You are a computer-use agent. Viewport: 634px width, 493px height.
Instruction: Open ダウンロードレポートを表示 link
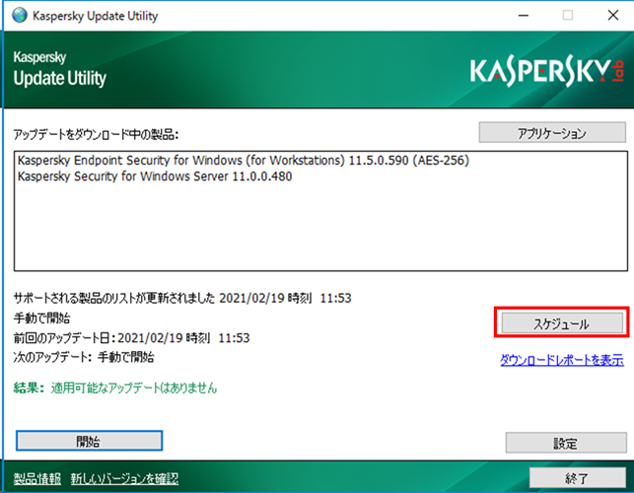[562, 360]
